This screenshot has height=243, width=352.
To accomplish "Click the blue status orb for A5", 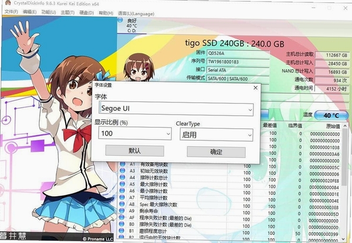I will [123, 184].
